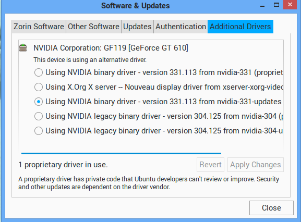Click the Revert button
This screenshot has width=301, height=222.
(210, 165)
